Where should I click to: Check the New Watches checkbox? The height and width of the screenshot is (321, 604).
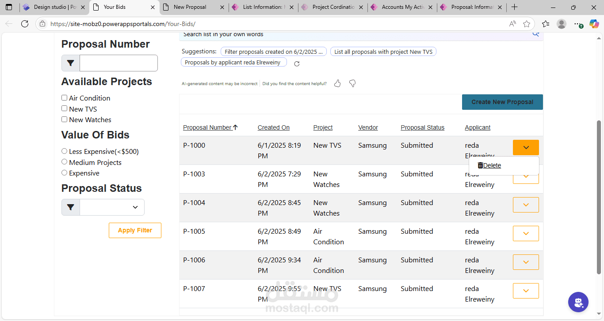tap(65, 119)
